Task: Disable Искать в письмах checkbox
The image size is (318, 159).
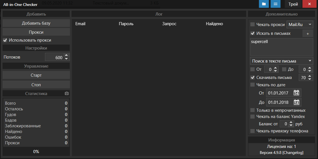Action: coord(253,33)
